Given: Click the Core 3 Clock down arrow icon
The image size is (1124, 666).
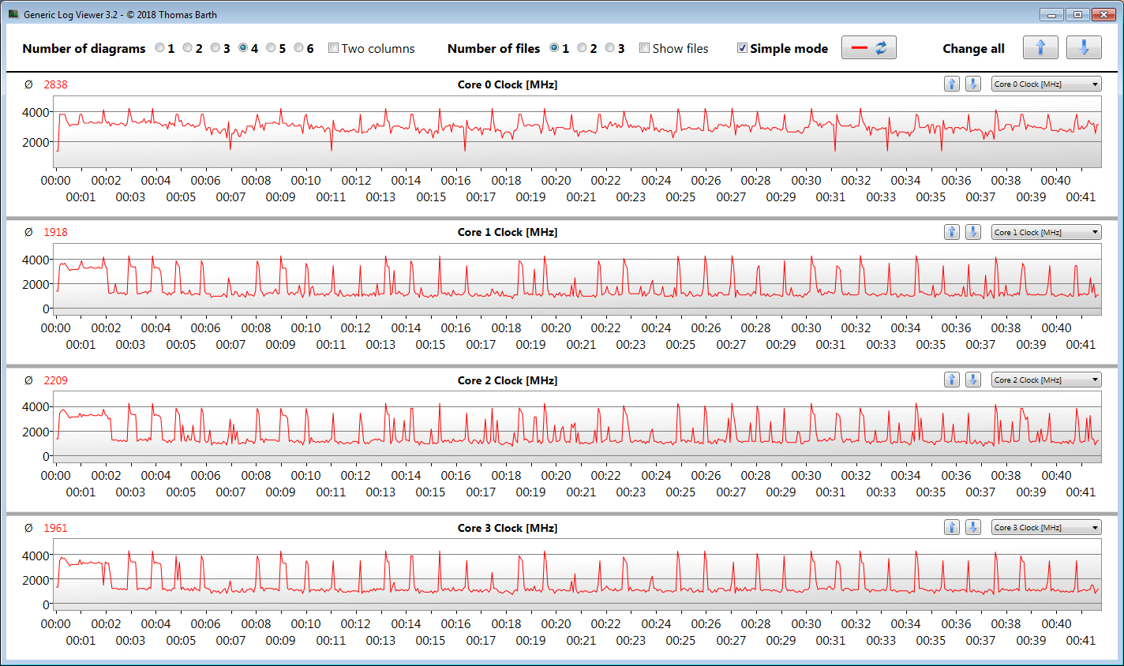Looking at the screenshot, I should [x=973, y=528].
